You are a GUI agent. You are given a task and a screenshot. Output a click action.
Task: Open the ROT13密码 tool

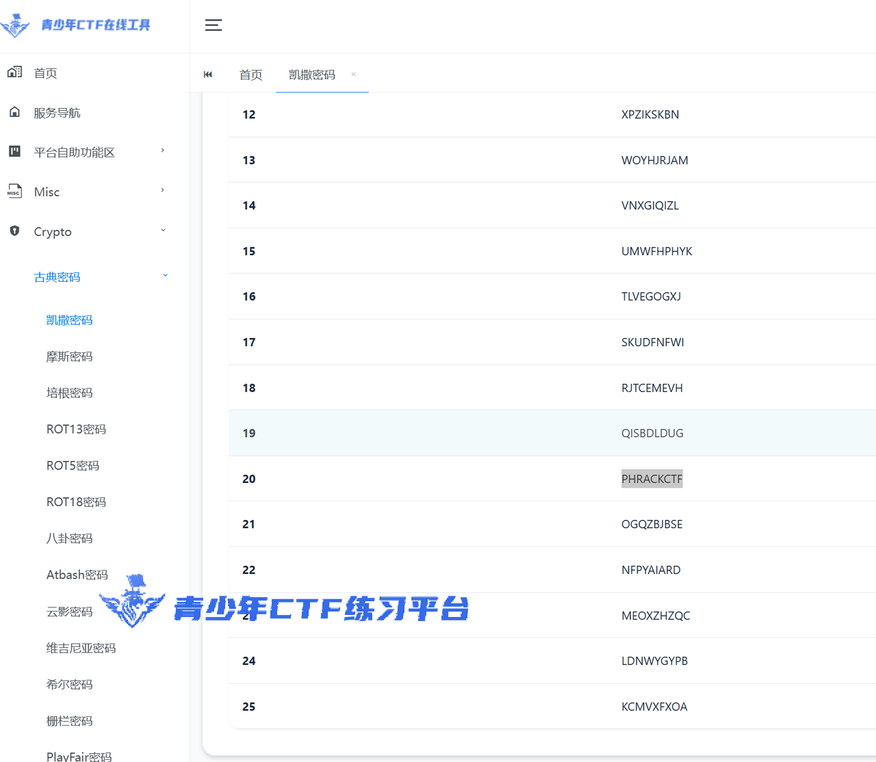point(76,428)
